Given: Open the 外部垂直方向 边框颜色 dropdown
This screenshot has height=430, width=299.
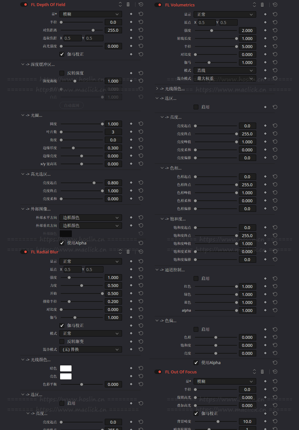Looking at the screenshot, I should [x=91, y=226].
